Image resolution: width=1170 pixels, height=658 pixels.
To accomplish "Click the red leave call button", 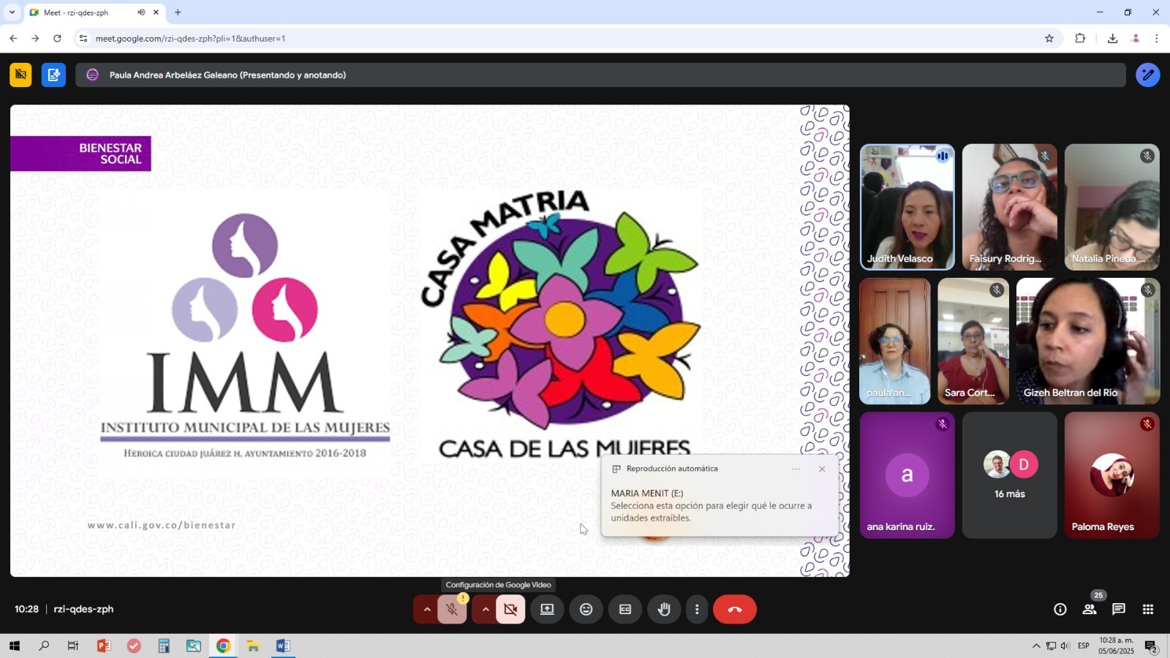I will [x=734, y=609].
